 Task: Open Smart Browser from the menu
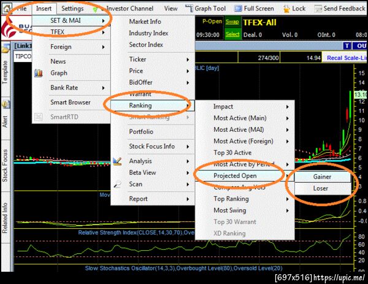pos(71,102)
